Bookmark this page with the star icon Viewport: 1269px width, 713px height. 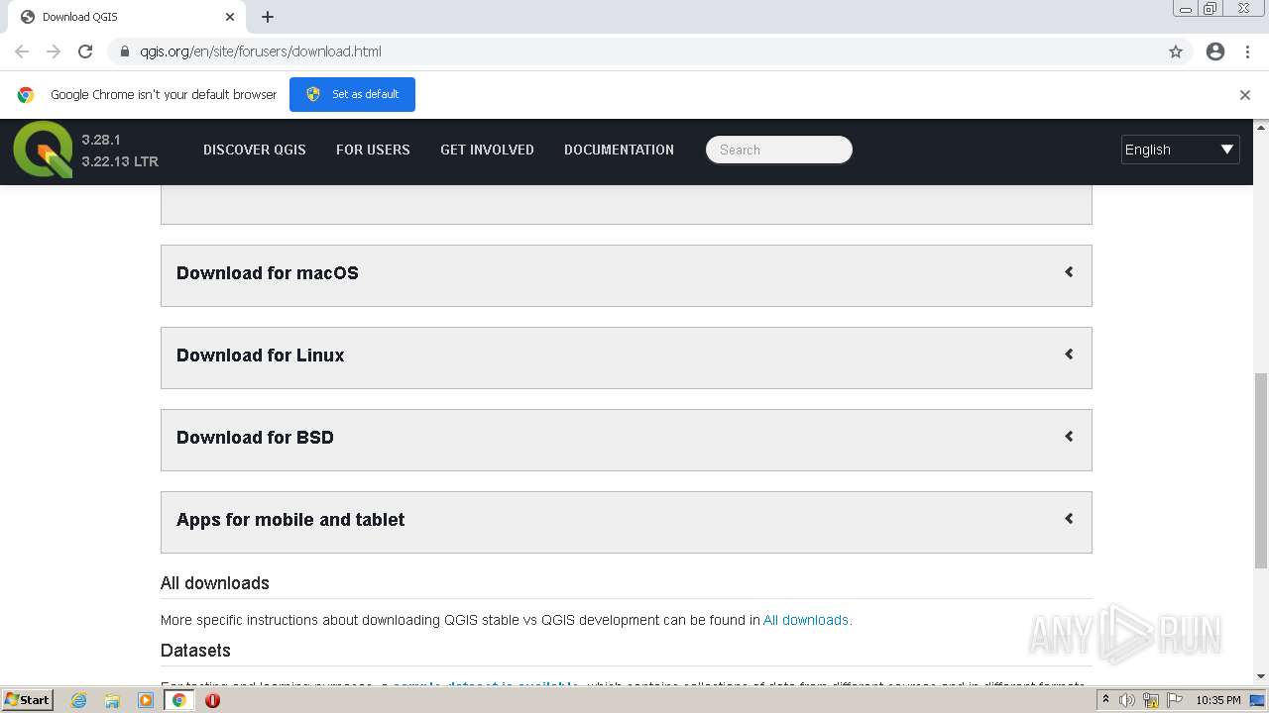1176,51
